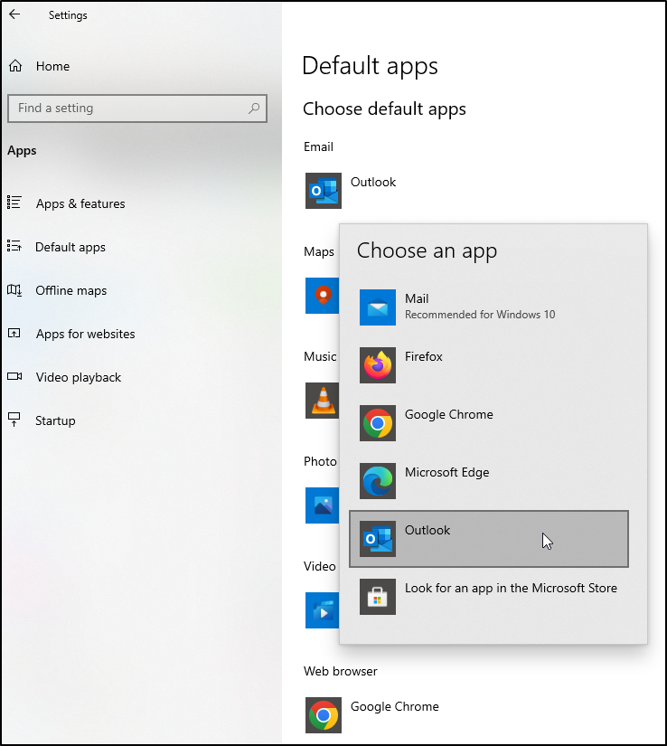The width and height of the screenshot is (667, 746).
Task: Click the Mail envelope icon in popup
Action: pos(378,307)
